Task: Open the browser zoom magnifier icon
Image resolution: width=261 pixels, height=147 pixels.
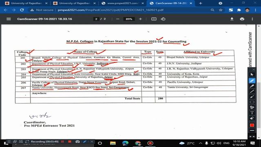Action: coord(212,10)
